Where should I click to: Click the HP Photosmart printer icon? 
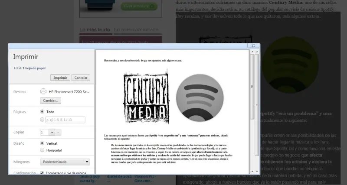click(43, 91)
